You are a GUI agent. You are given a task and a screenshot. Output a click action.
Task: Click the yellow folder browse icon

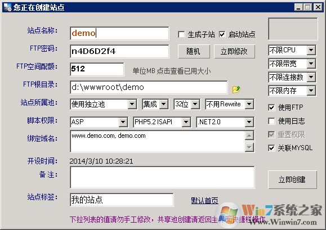pos(236,89)
